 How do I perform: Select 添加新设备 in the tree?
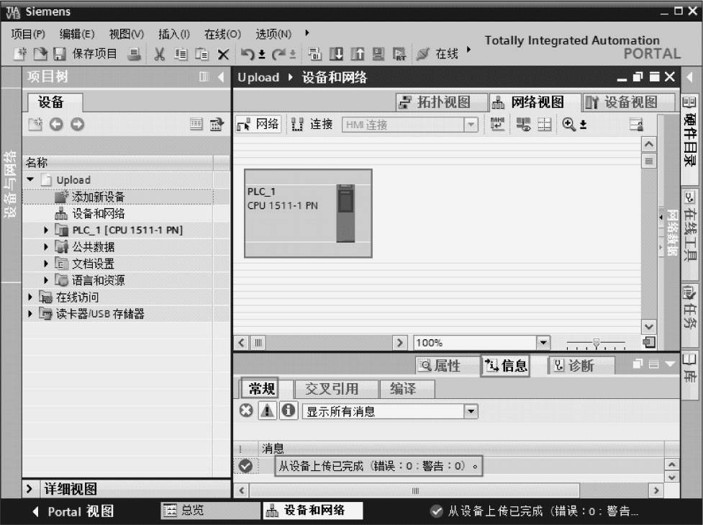(98, 197)
